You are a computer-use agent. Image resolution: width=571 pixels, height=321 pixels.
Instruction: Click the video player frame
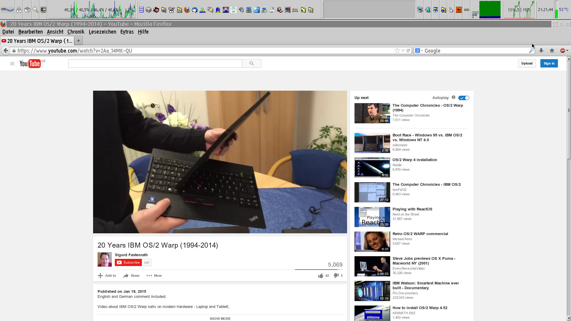point(220,162)
